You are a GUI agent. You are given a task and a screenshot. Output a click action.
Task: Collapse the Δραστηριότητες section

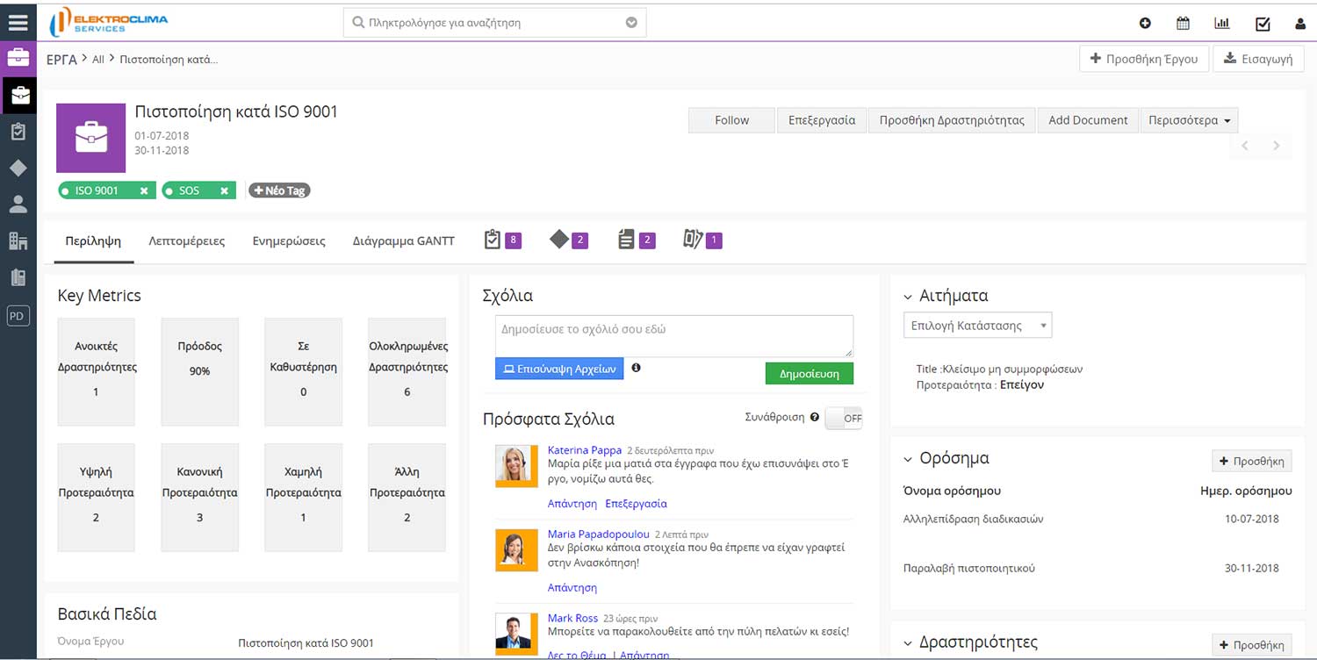[x=908, y=643]
